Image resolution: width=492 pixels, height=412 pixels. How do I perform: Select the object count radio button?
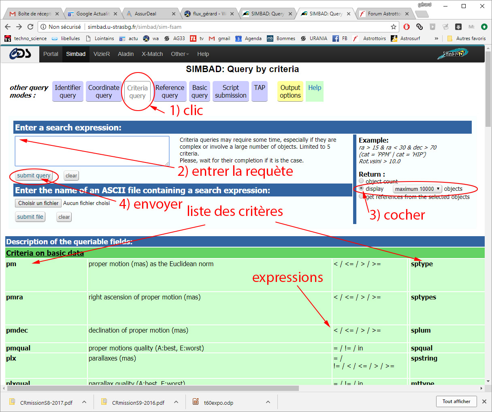[x=361, y=181]
